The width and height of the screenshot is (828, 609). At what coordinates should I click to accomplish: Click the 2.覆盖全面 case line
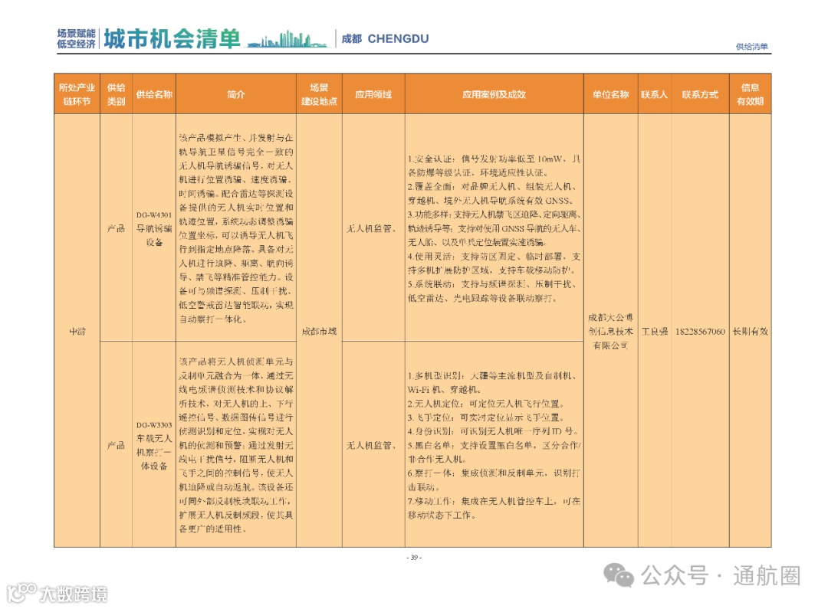pos(495,194)
